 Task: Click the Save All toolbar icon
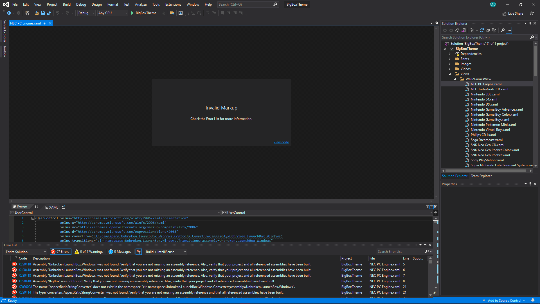pos(49,13)
